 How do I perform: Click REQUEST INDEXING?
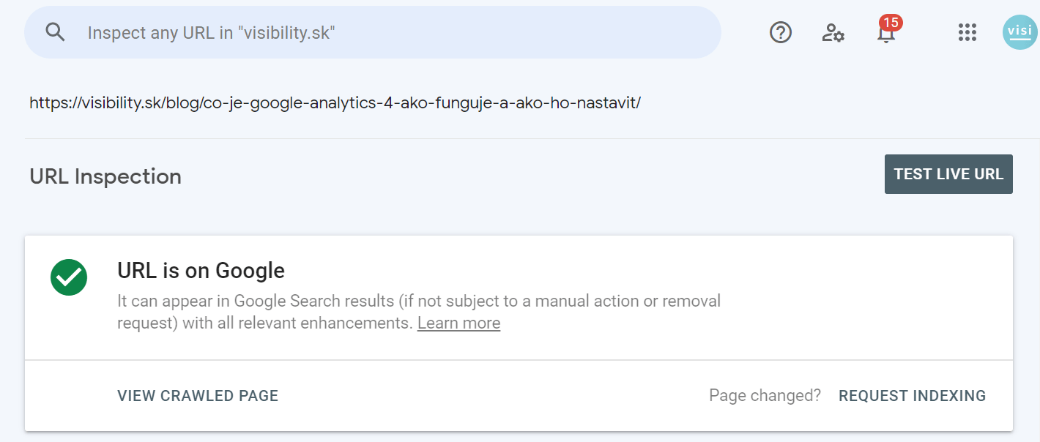tap(912, 396)
